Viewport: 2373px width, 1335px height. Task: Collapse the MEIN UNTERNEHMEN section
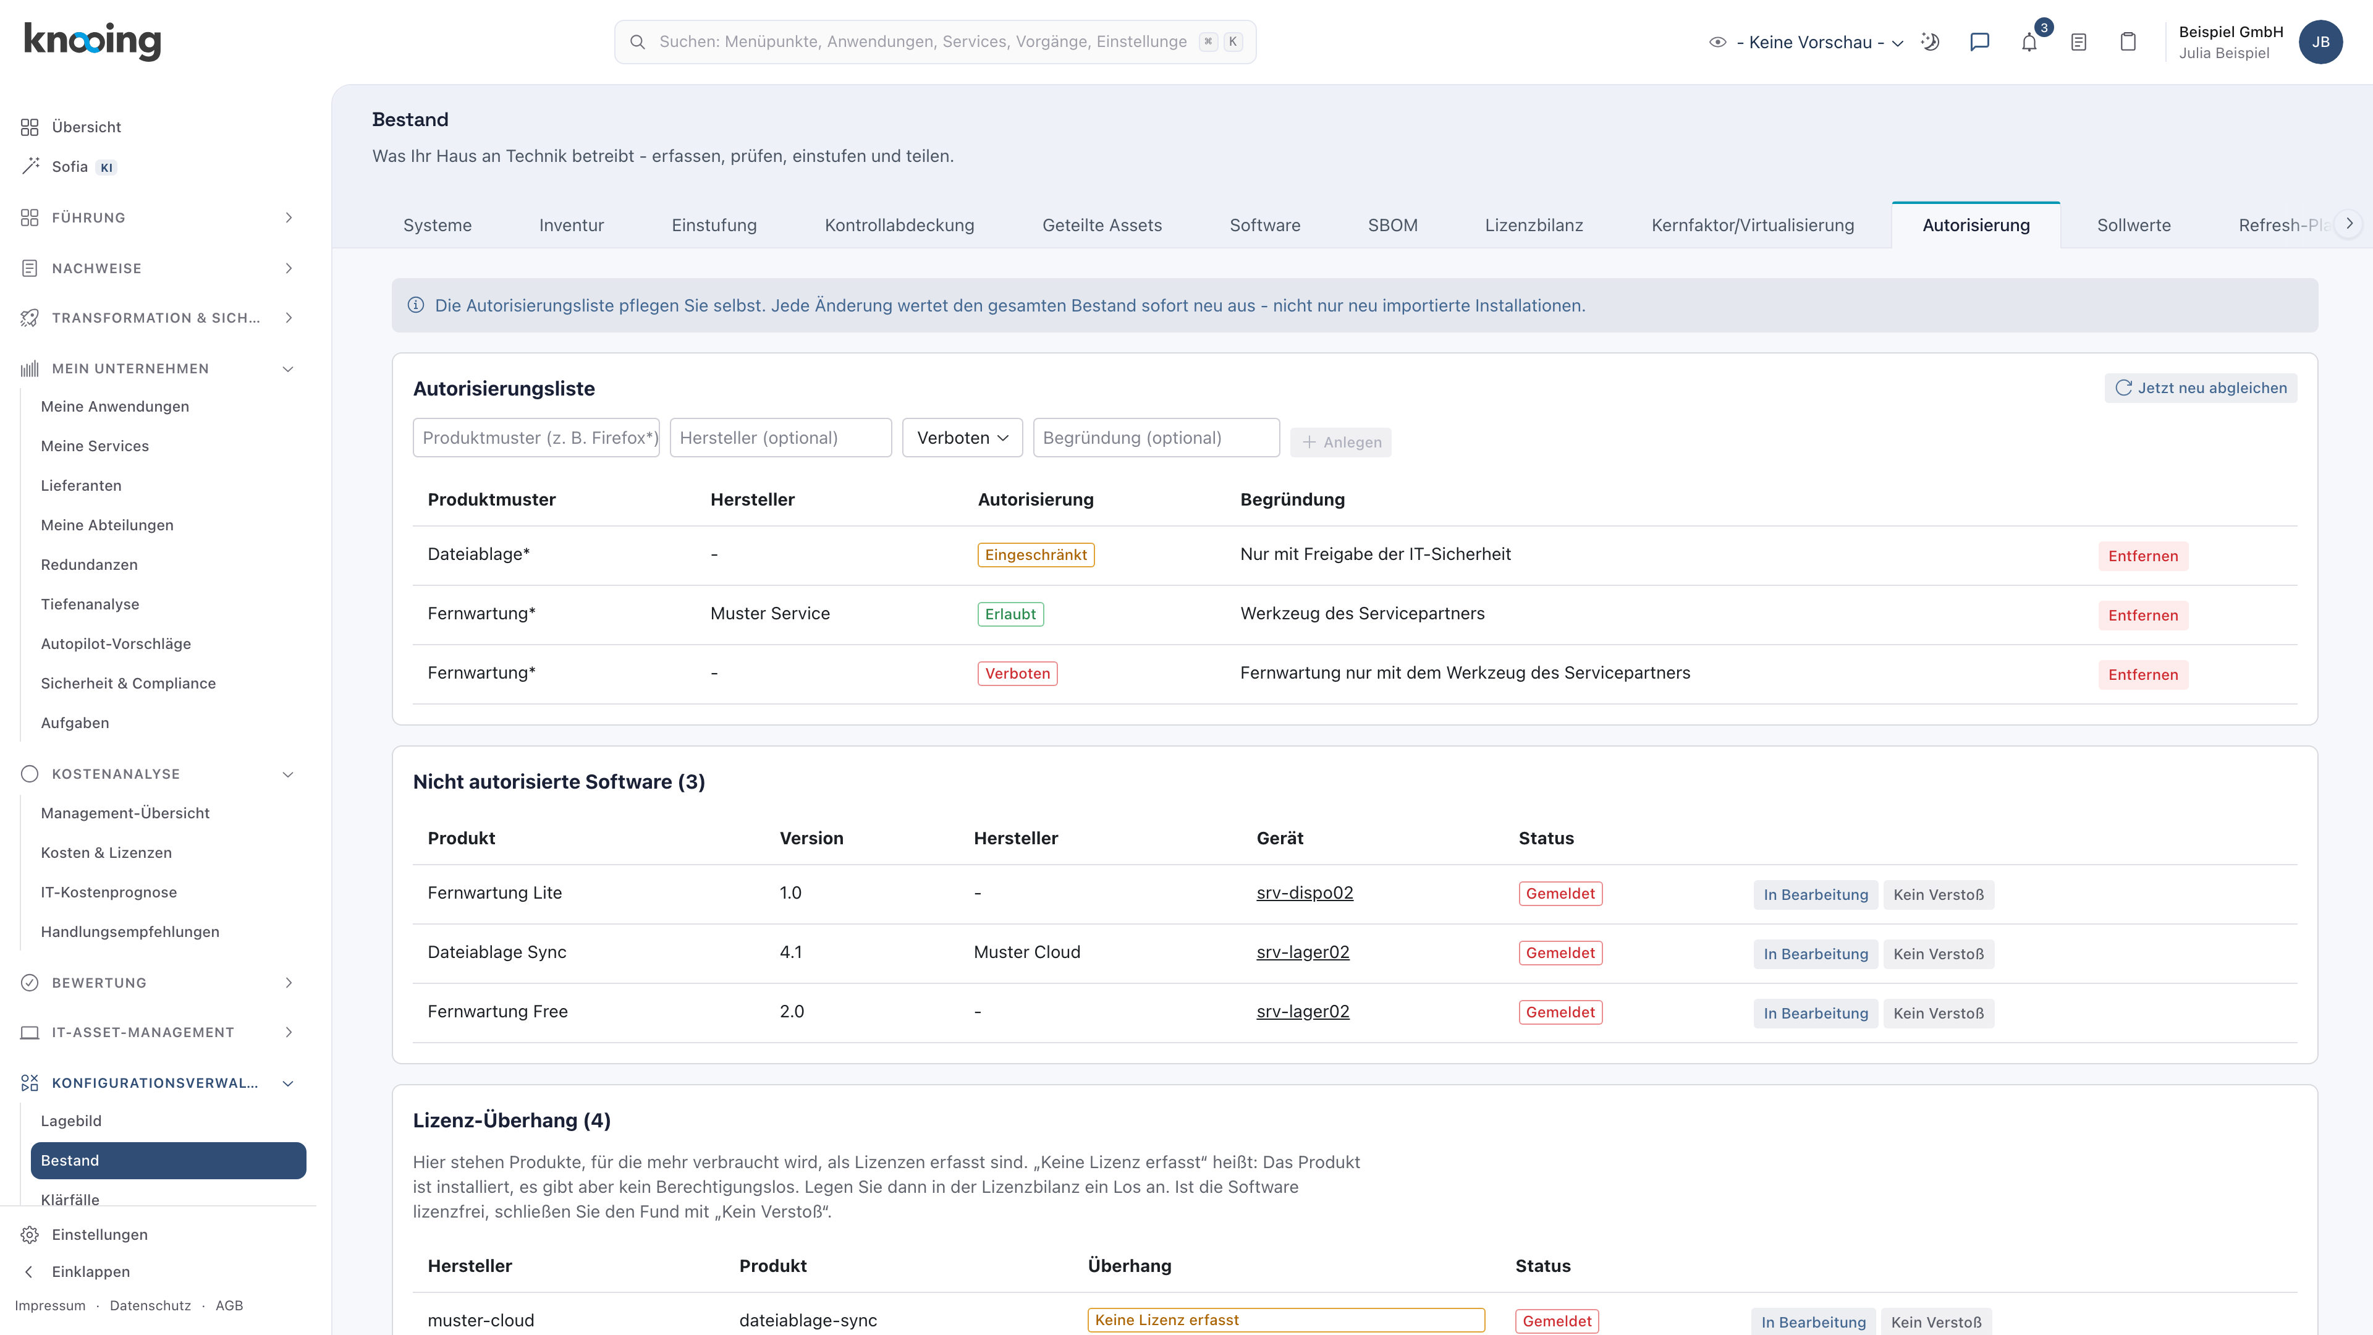coord(158,368)
